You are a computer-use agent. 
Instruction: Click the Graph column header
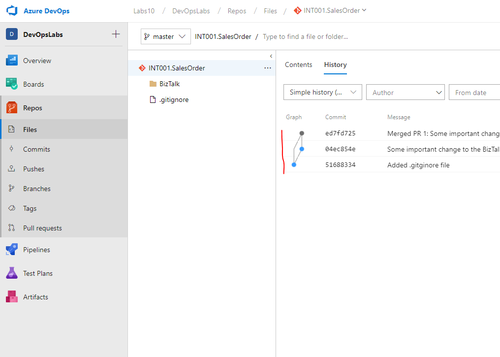[294, 117]
